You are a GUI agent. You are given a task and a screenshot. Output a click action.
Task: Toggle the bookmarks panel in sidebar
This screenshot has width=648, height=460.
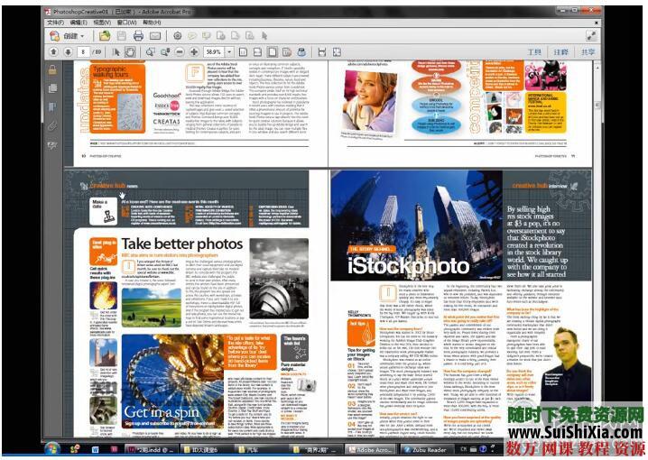pos(52,106)
